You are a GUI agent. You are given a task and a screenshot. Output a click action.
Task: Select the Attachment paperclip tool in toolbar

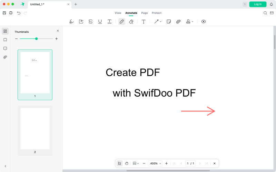pos(178,21)
